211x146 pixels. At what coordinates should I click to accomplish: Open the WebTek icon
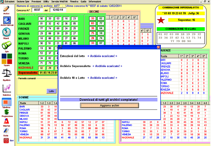(6, 121)
